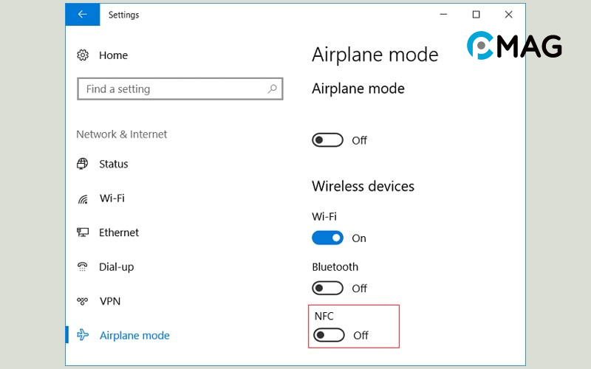Enable the Bluetooth toggle switch
The width and height of the screenshot is (591, 369).
(x=328, y=288)
